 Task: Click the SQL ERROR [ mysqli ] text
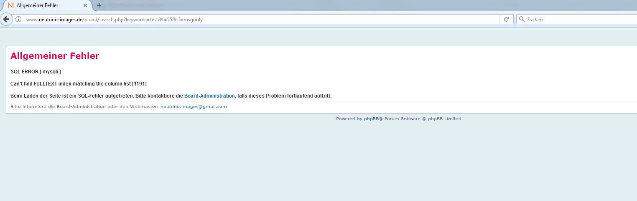[x=36, y=72]
